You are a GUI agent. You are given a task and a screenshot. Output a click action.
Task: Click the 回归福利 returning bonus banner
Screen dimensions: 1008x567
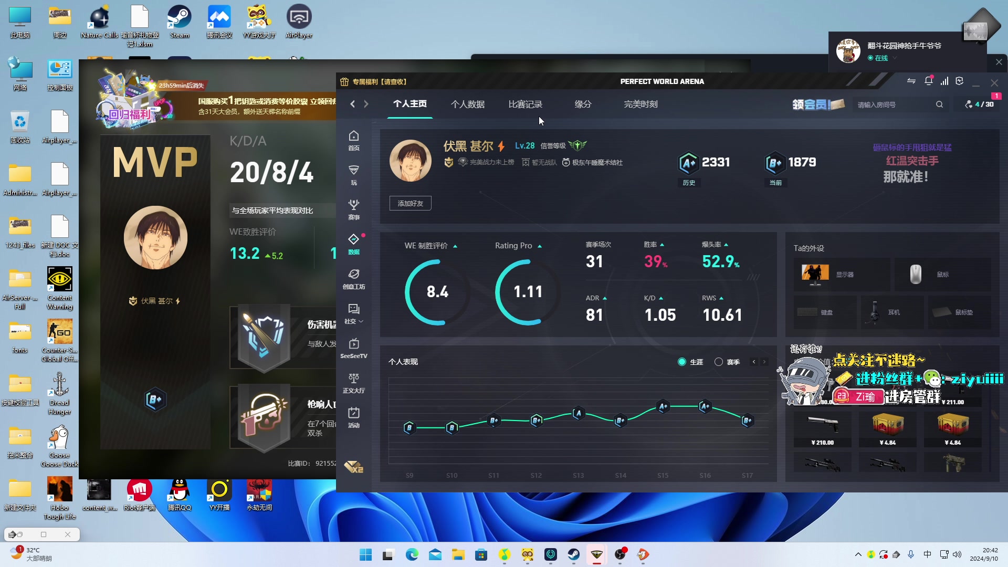(135, 98)
